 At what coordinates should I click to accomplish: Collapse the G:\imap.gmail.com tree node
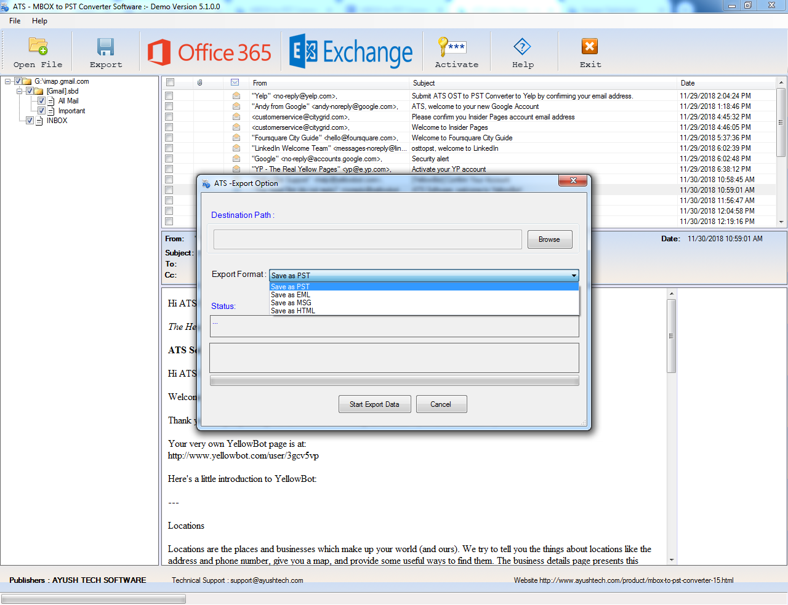[x=7, y=81]
